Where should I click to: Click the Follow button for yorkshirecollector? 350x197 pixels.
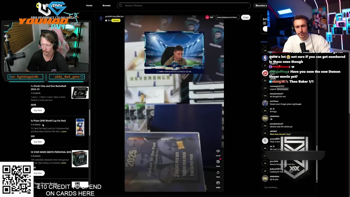coord(116,21)
